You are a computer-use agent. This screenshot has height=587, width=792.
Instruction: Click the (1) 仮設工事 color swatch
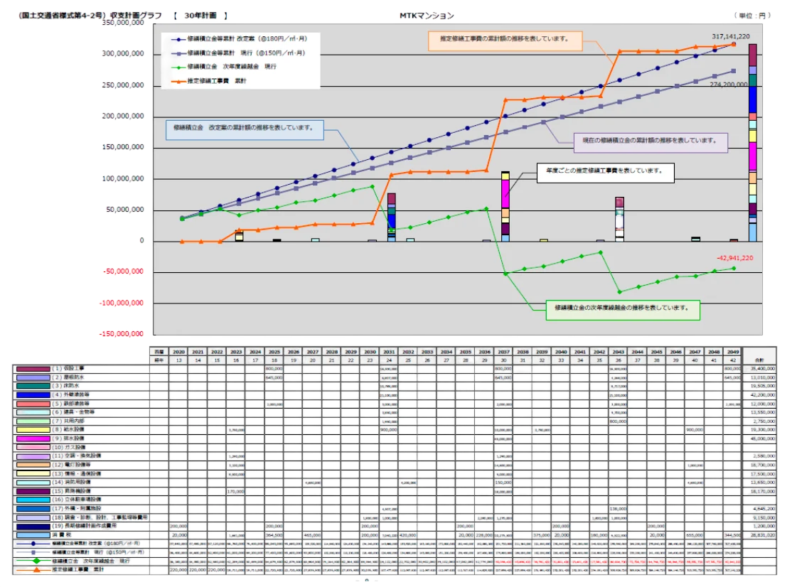point(33,369)
